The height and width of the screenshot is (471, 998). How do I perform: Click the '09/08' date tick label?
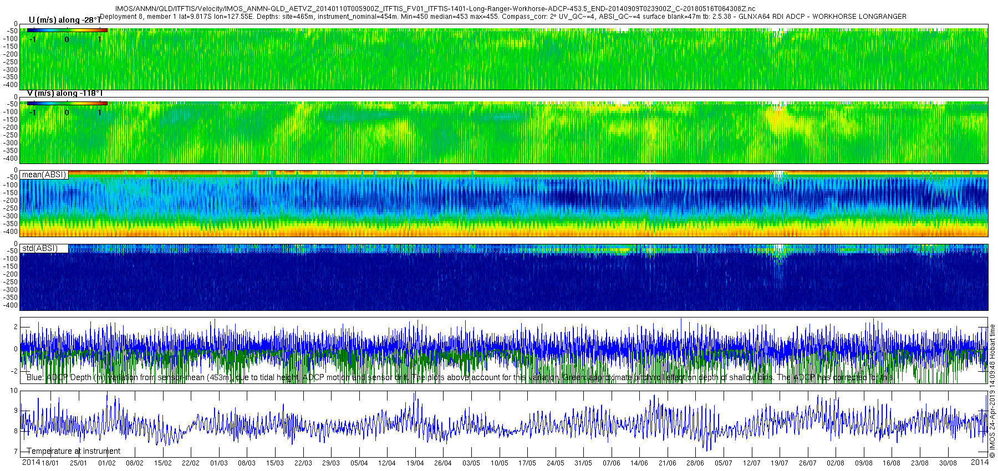(x=864, y=463)
